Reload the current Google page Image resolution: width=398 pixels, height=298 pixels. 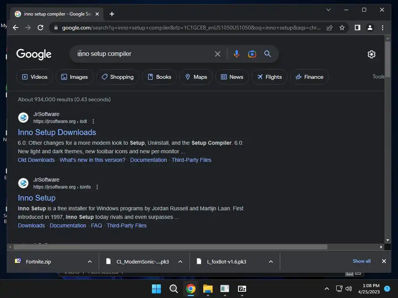tap(40, 28)
